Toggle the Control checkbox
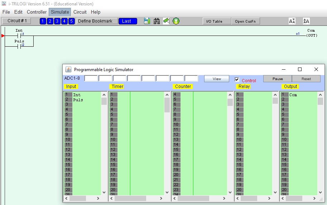Viewport: 327px width, 205px height. click(237, 80)
